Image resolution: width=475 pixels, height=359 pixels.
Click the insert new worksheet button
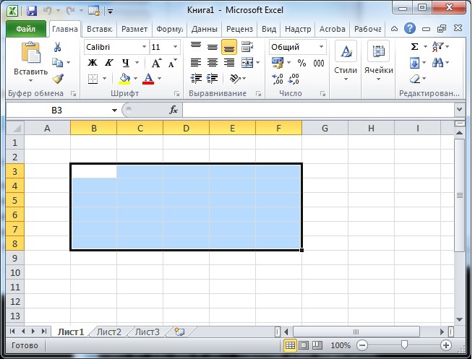[x=179, y=332]
